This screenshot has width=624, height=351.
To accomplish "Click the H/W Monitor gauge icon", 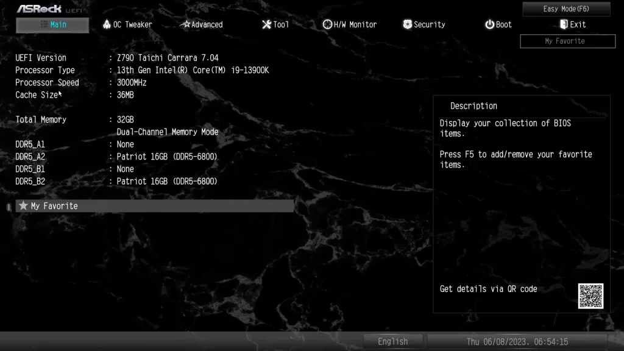I will coord(327,24).
